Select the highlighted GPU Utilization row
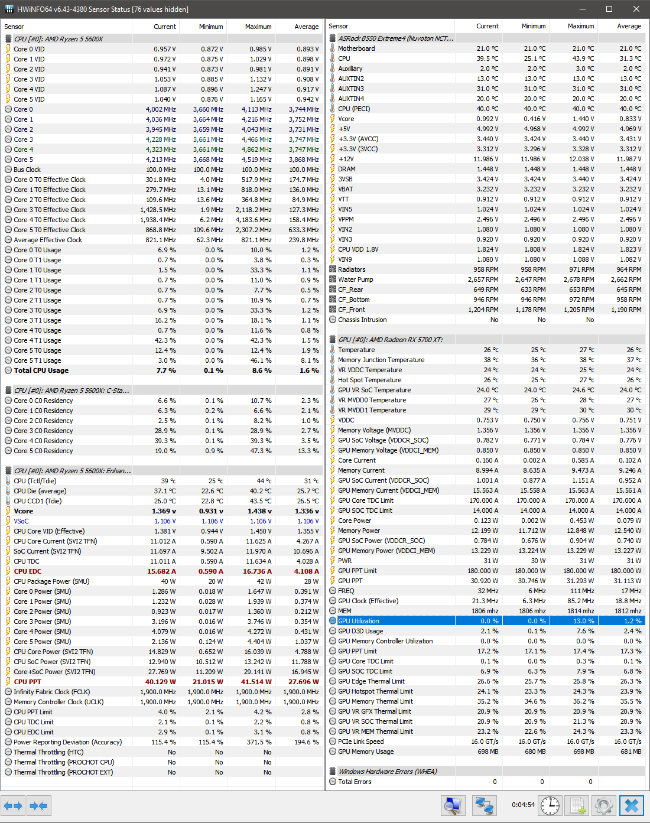This screenshot has height=823, width=650. [486, 621]
